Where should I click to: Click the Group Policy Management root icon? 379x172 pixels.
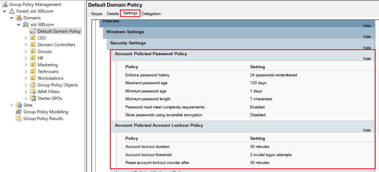coord(5,5)
